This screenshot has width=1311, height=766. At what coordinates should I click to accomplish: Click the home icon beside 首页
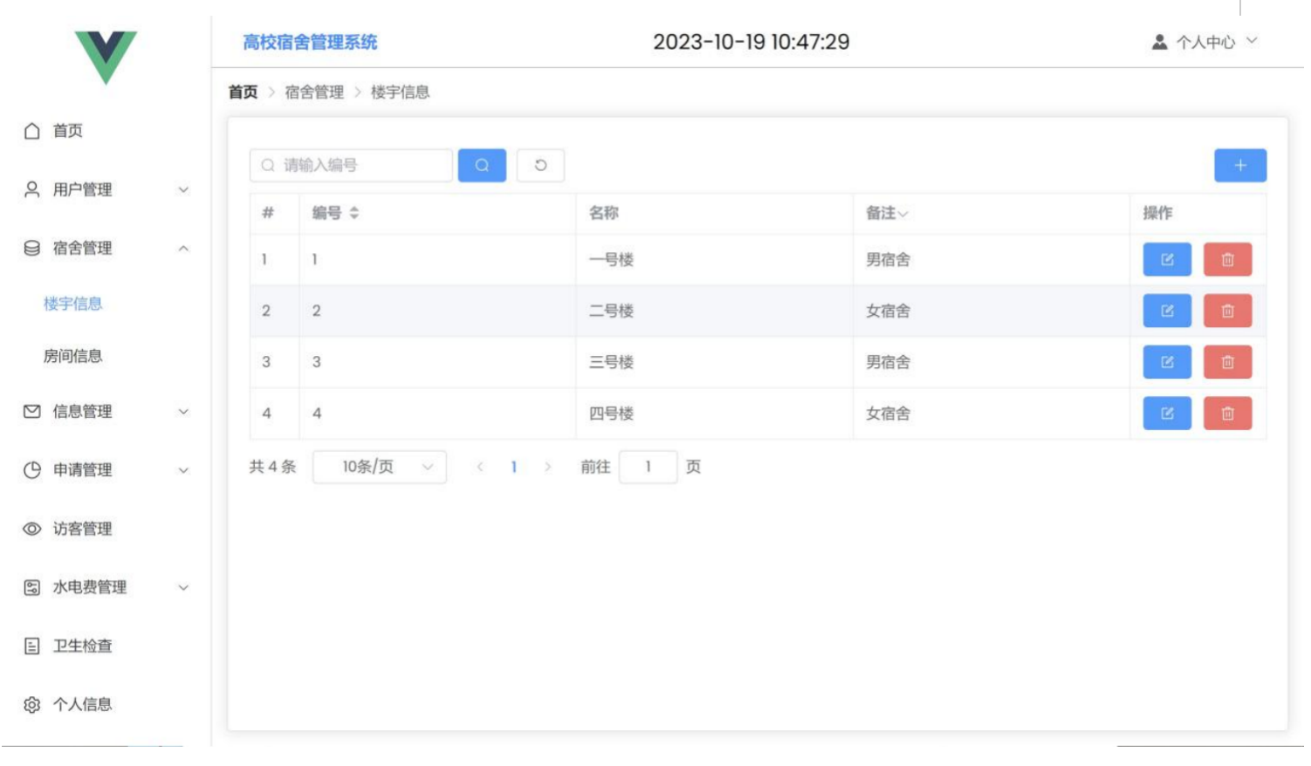point(32,131)
